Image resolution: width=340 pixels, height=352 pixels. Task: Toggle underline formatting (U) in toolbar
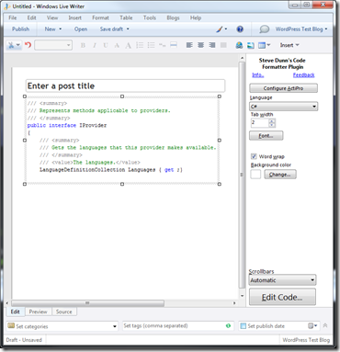click(x=106, y=45)
